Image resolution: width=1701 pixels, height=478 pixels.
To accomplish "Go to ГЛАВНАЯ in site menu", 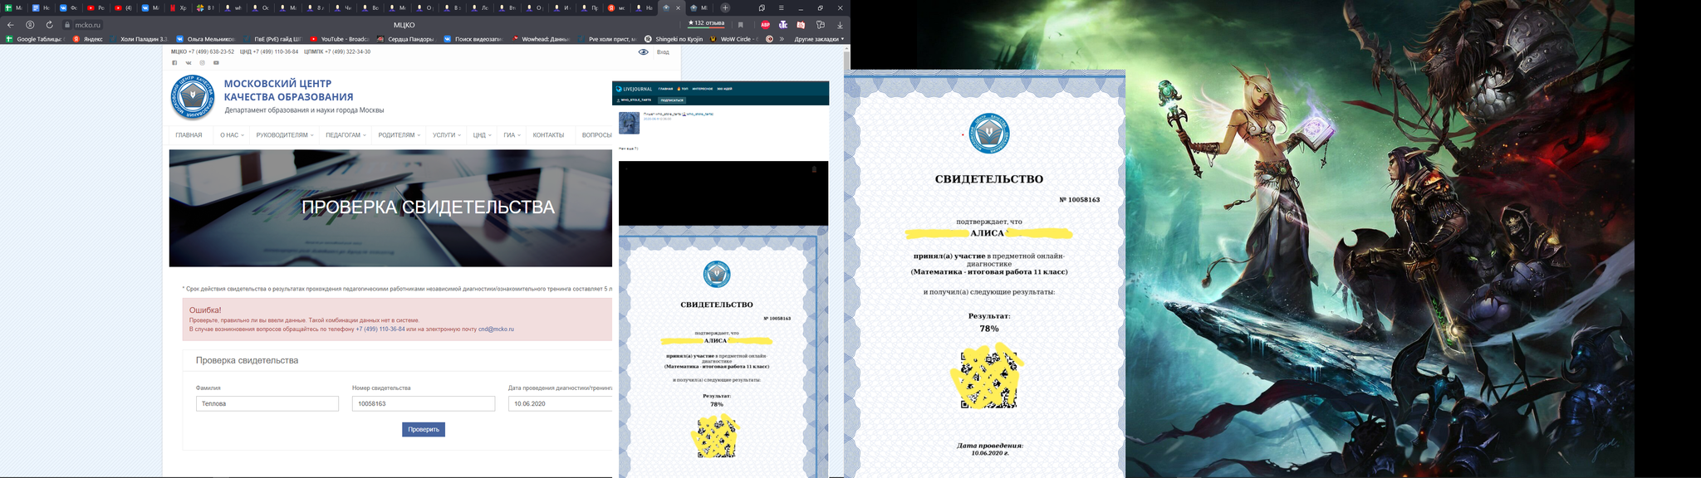I will (189, 135).
